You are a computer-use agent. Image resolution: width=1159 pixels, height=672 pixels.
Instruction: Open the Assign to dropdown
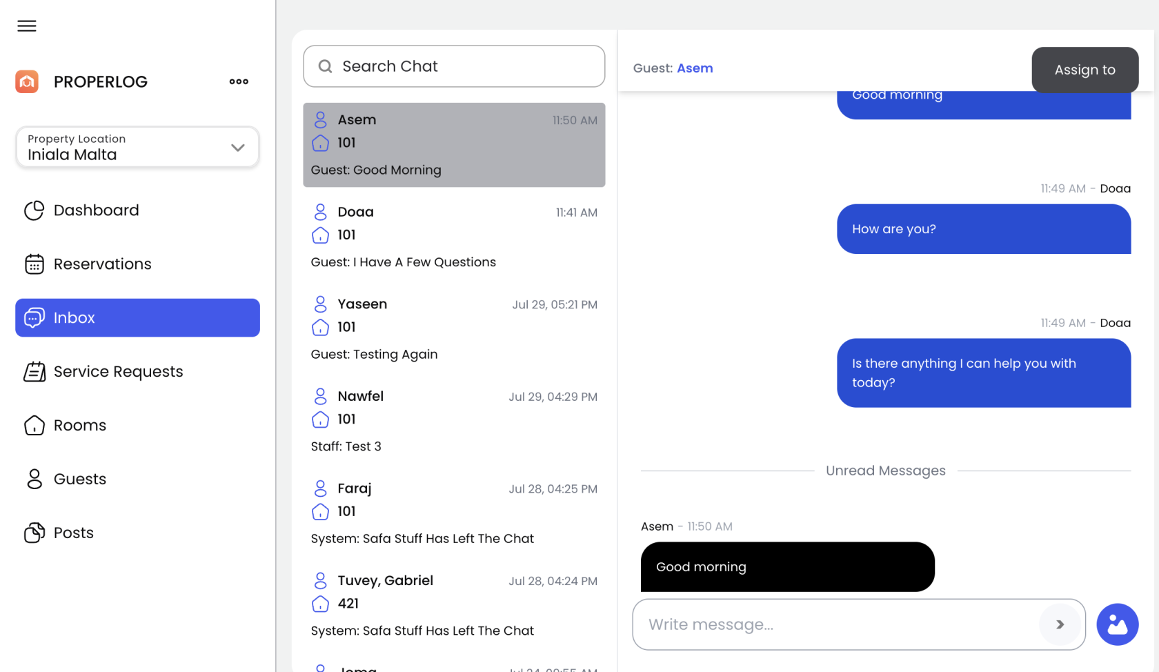[x=1084, y=70]
